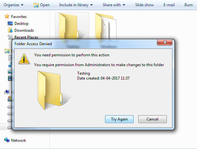197x149 pixels.
Task: Click Slide show in the toolbar
Action: 144,5
